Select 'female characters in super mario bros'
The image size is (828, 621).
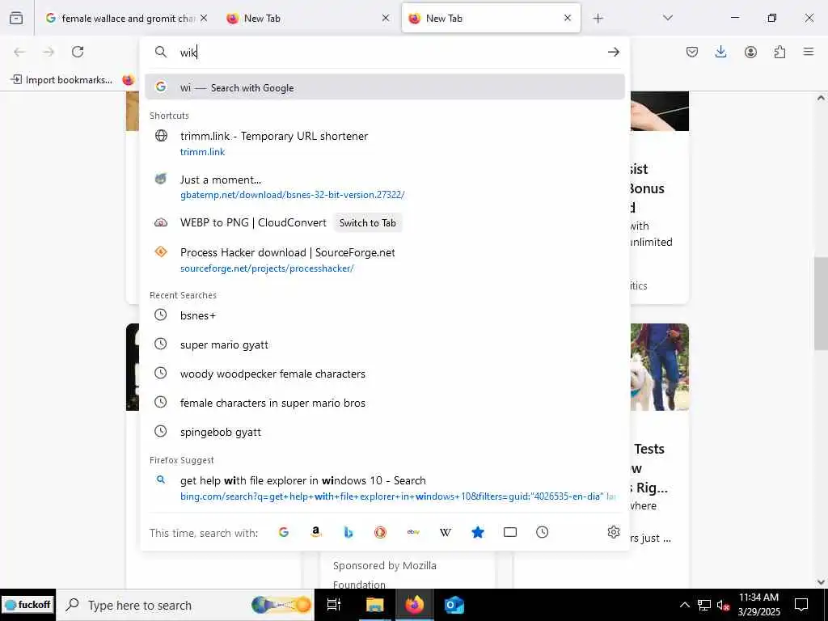384,403
